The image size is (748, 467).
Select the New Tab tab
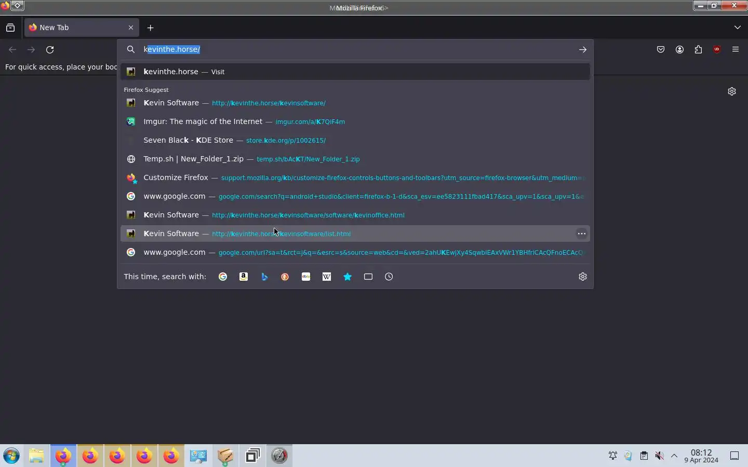82,28
